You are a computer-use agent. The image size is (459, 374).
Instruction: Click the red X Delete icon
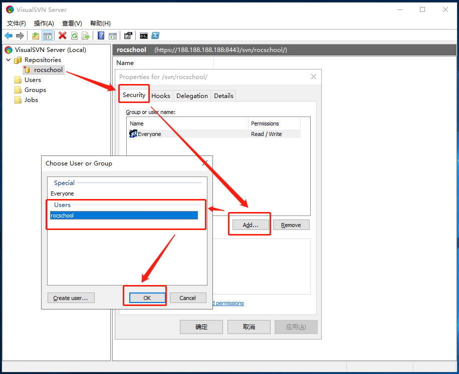coord(62,35)
